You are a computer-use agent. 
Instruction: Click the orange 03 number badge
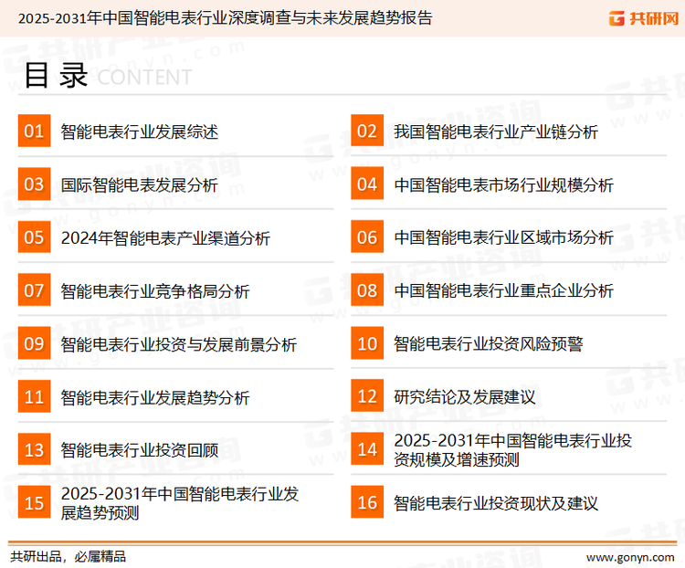pos(34,184)
